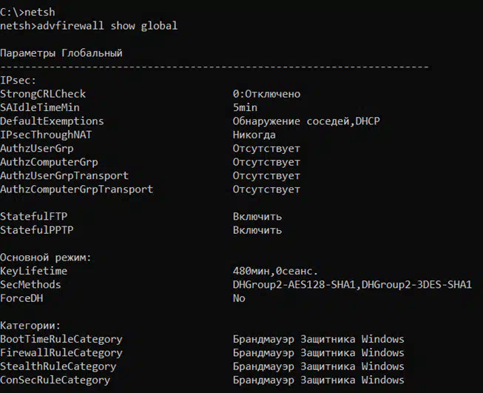Viewport: 483px width, 393px height.
Task: Click the SAIdleTimeMin '5min' value
Action: pos(245,107)
